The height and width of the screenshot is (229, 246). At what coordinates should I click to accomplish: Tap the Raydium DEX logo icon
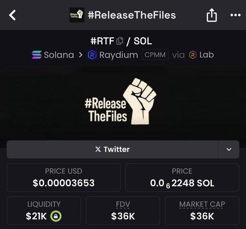pyautogui.click(x=92, y=55)
